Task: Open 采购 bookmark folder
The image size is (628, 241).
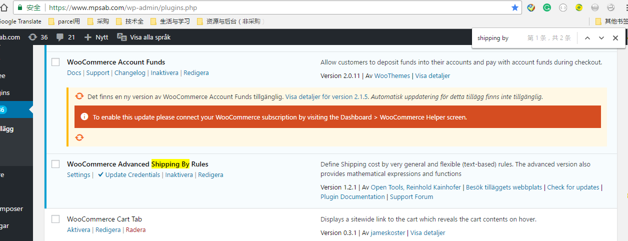Action: coord(98,21)
